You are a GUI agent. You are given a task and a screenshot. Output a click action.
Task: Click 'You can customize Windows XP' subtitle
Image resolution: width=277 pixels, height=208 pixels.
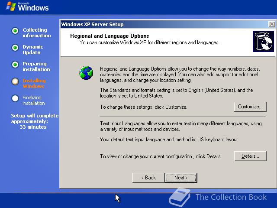tap(149, 42)
